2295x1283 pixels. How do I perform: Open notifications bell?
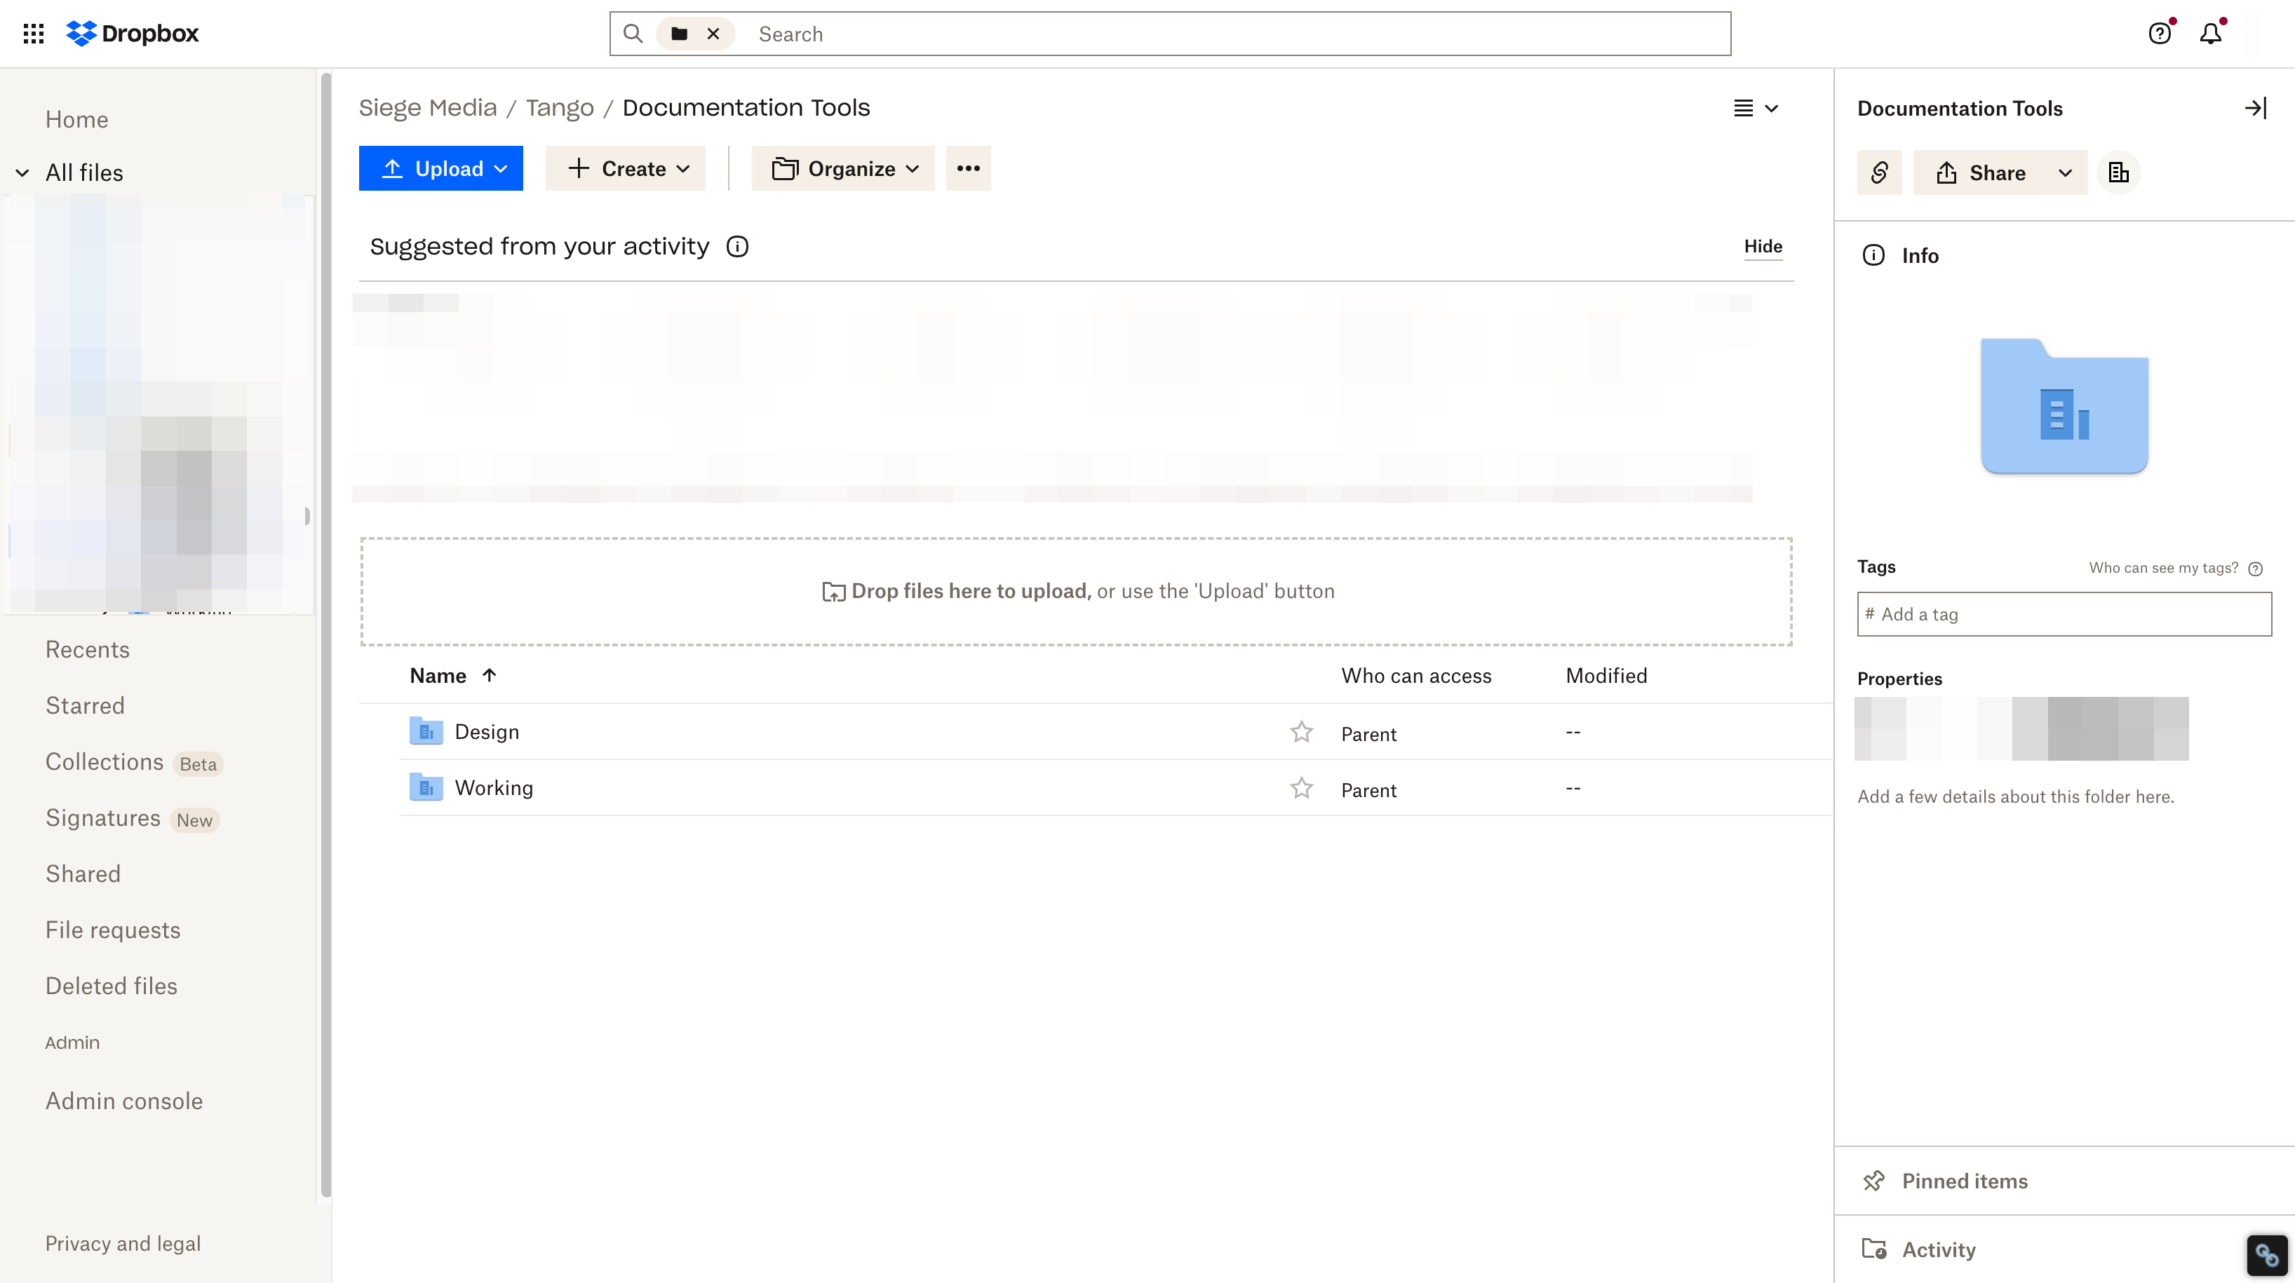click(x=2210, y=34)
